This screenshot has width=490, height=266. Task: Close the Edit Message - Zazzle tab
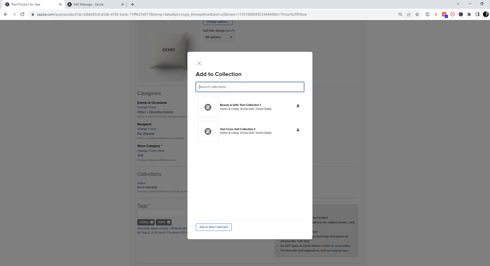(x=123, y=4)
